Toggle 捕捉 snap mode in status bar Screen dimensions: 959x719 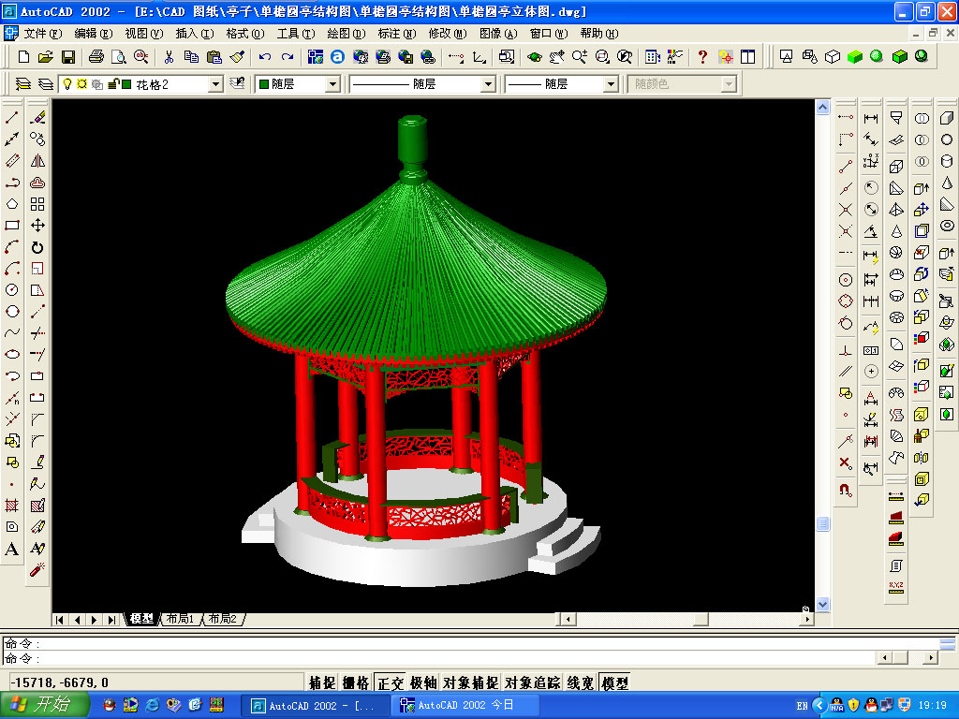322,682
